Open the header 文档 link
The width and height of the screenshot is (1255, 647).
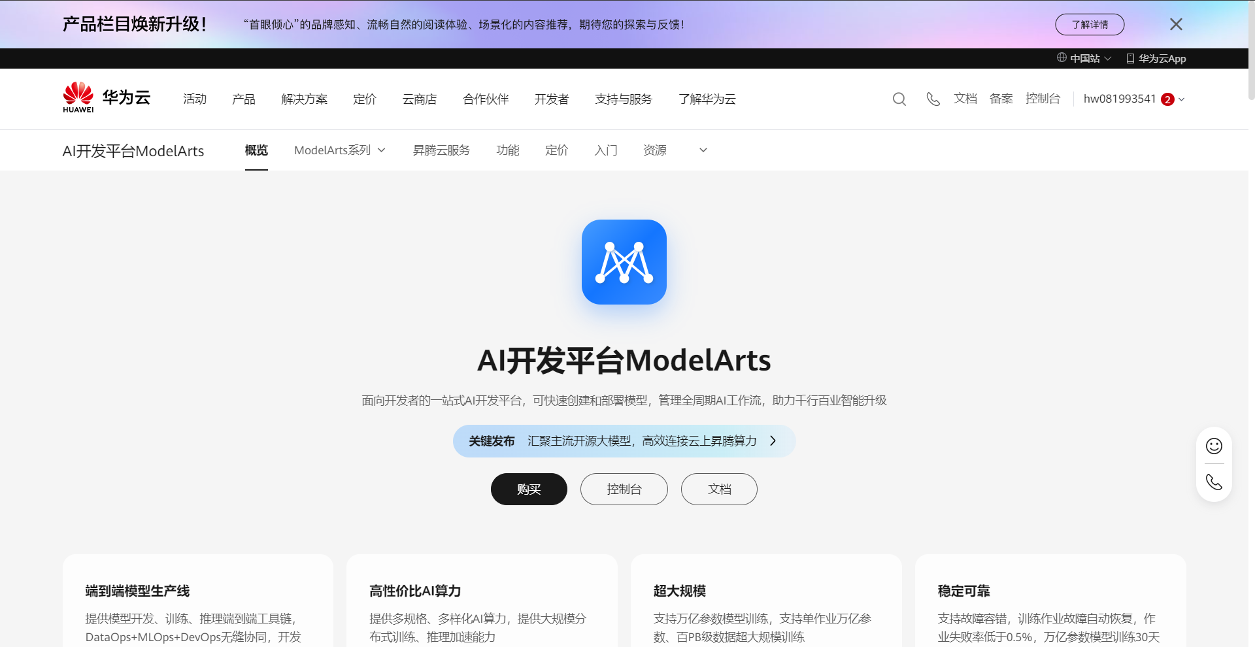965,99
